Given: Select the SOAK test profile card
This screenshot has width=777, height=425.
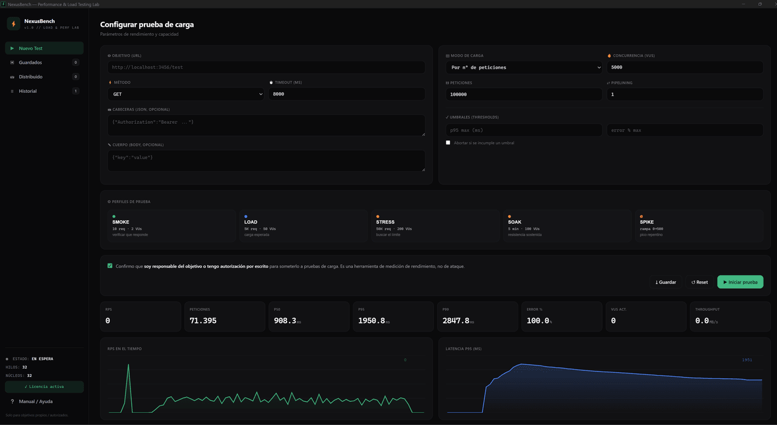Looking at the screenshot, I should (x=567, y=226).
